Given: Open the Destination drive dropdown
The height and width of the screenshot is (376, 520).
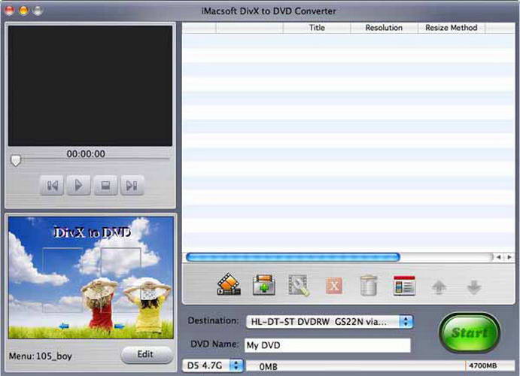Looking at the screenshot, I should 330,322.
